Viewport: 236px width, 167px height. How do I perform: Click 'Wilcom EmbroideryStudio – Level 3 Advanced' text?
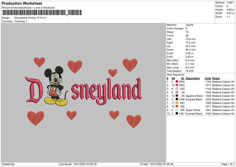(28, 8)
